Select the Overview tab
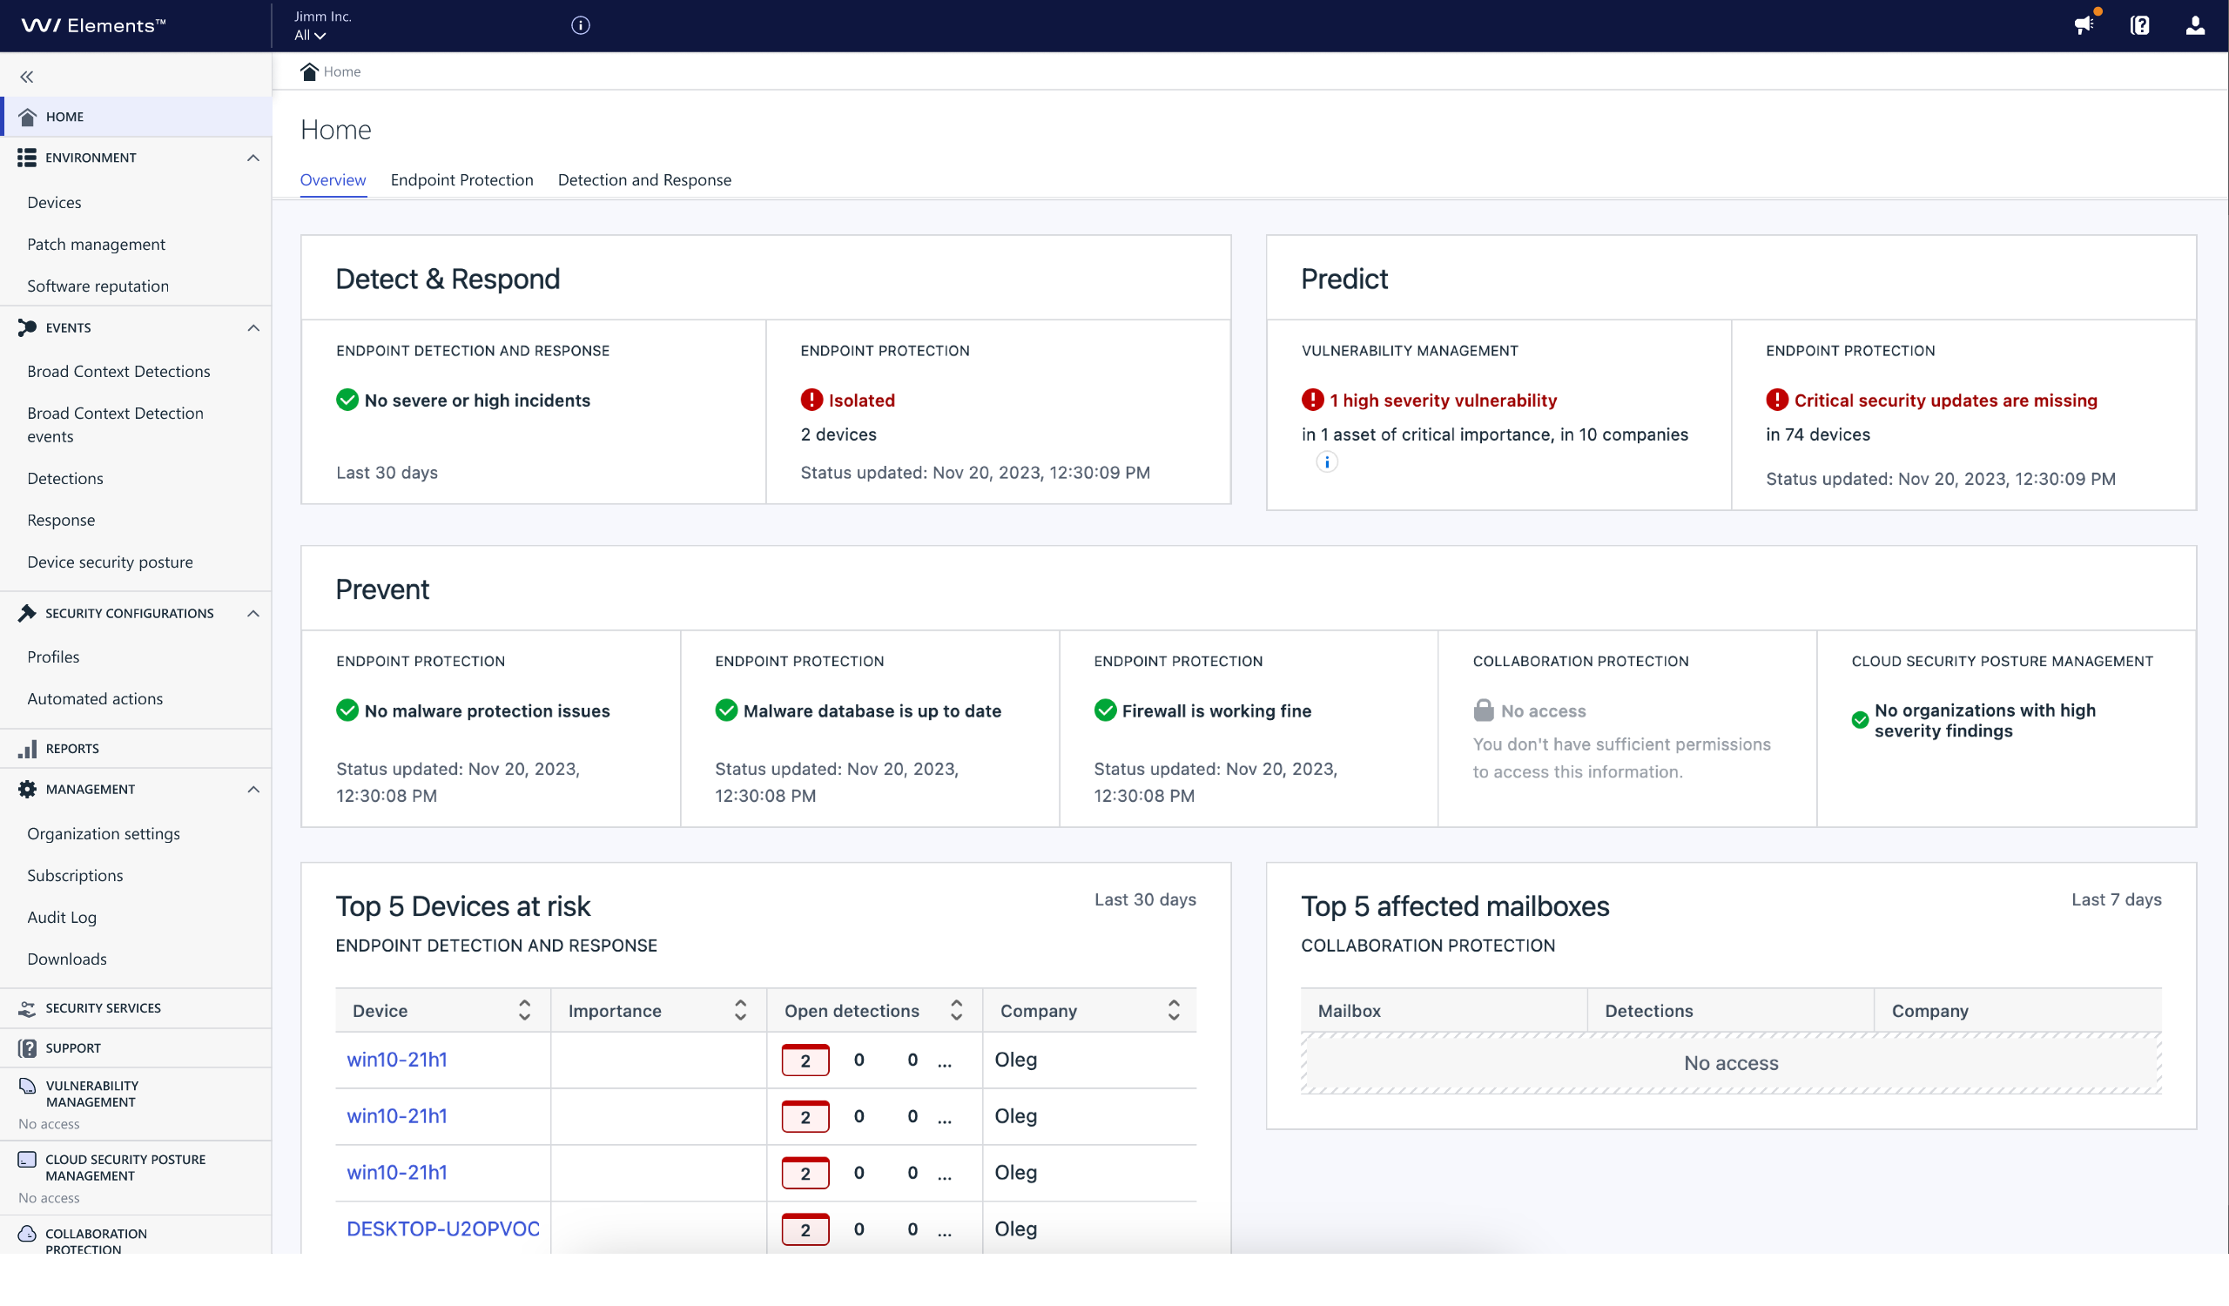Viewport: 2229px width, 1306px height. [333, 180]
